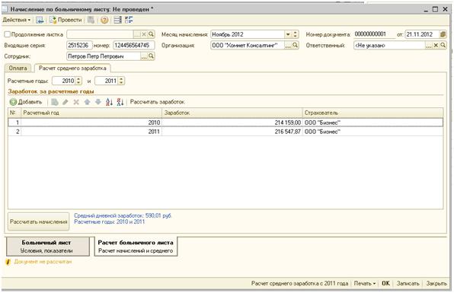Open help with the question mark icon
Image resolution: width=454 pixels, height=293 pixels.
[x=104, y=20]
